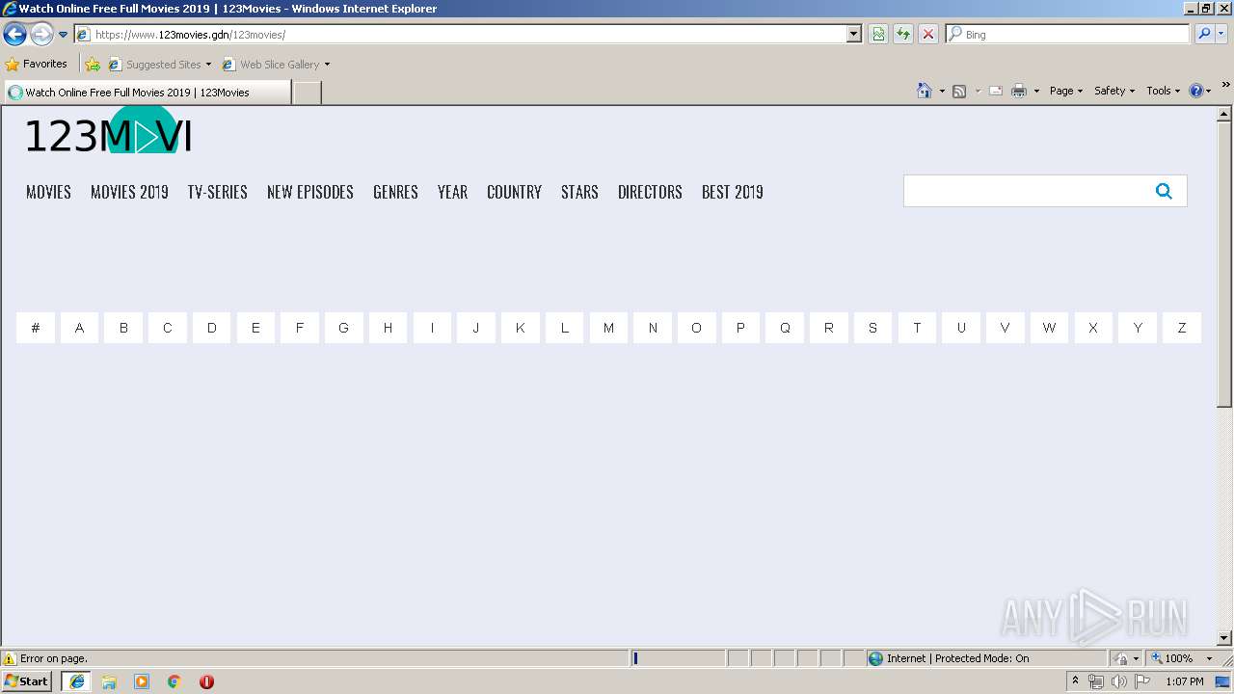Click the Home icon in the command bar
This screenshot has width=1234, height=694.
click(x=925, y=91)
